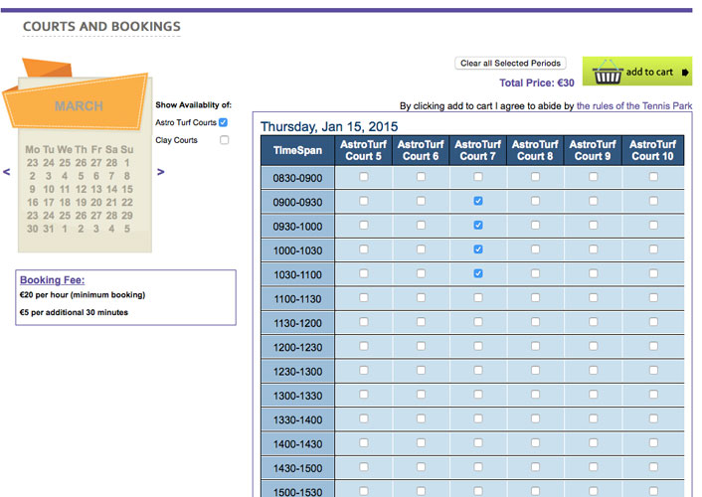The image size is (702, 497).
Task: Check Court 5 at 0830-0900
Action: pos(364,176)
